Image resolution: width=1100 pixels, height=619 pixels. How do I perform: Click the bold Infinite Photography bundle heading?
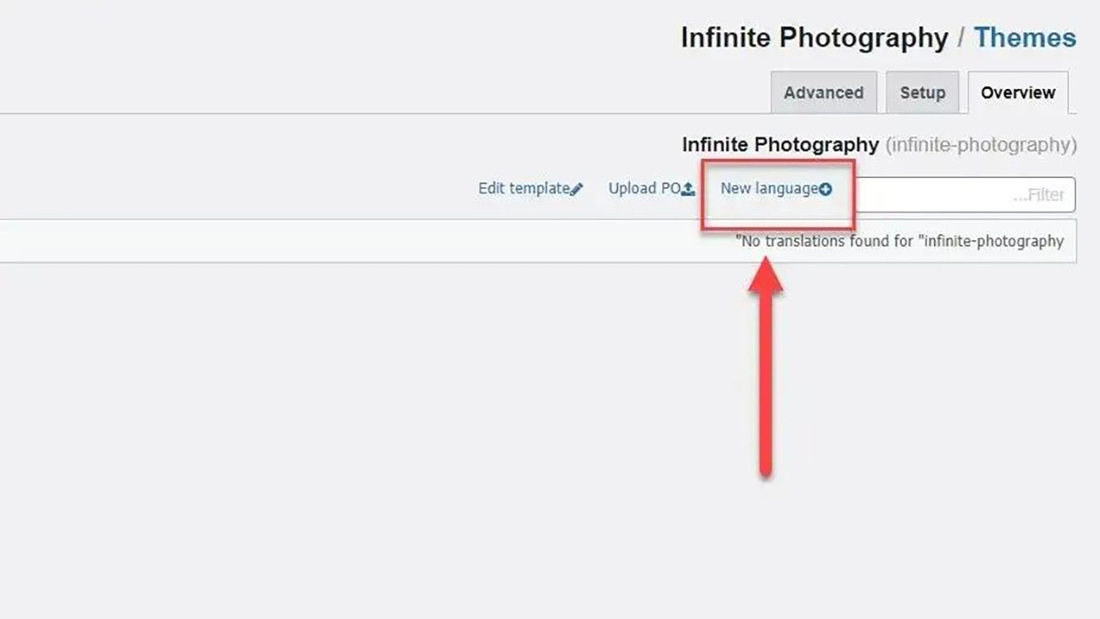pos(780,145)
